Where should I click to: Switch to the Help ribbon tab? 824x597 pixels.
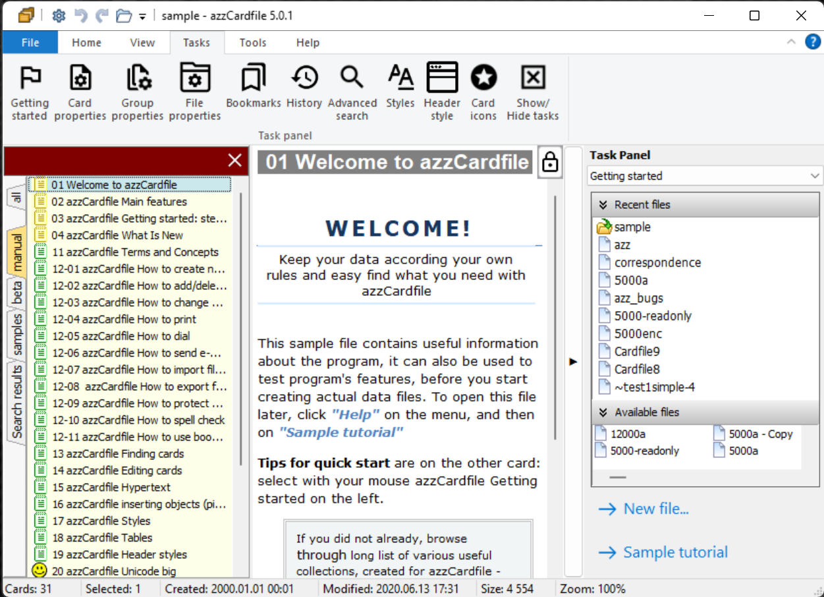point(308,43)
